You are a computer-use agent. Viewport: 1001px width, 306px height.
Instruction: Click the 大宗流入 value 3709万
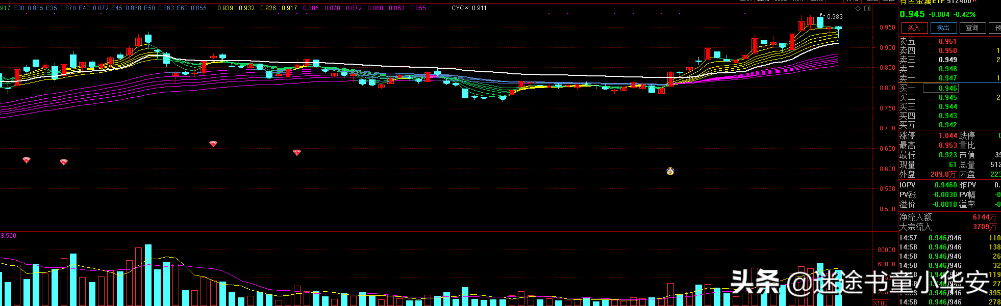click(x=984, y=227)
